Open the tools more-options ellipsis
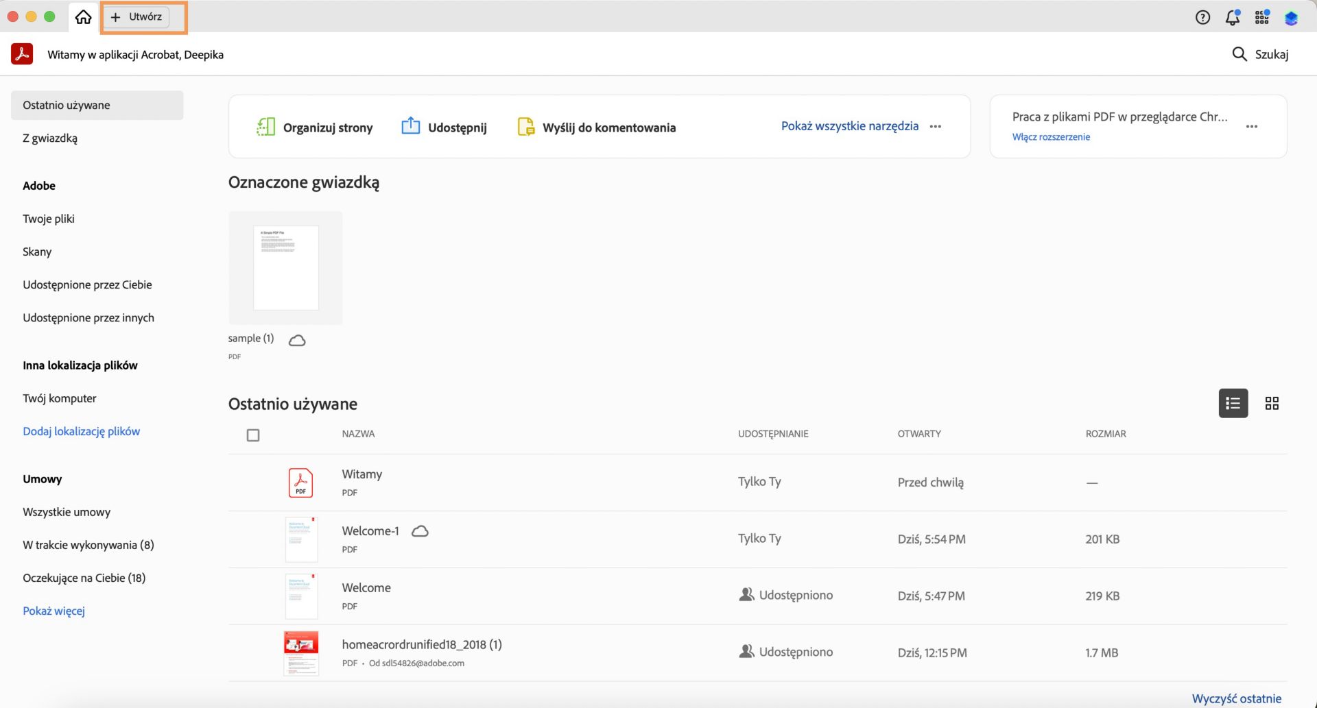This screenshot has height=708, width=1317. (936, 126)
